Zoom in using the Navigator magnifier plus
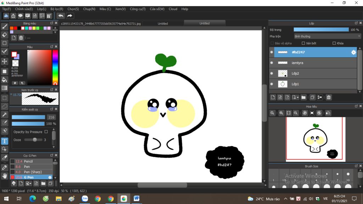 281,113
